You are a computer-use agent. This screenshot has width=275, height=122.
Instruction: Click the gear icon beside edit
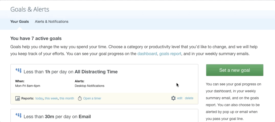173,98
